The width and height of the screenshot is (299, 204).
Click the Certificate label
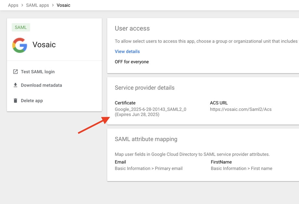point(125,103)
